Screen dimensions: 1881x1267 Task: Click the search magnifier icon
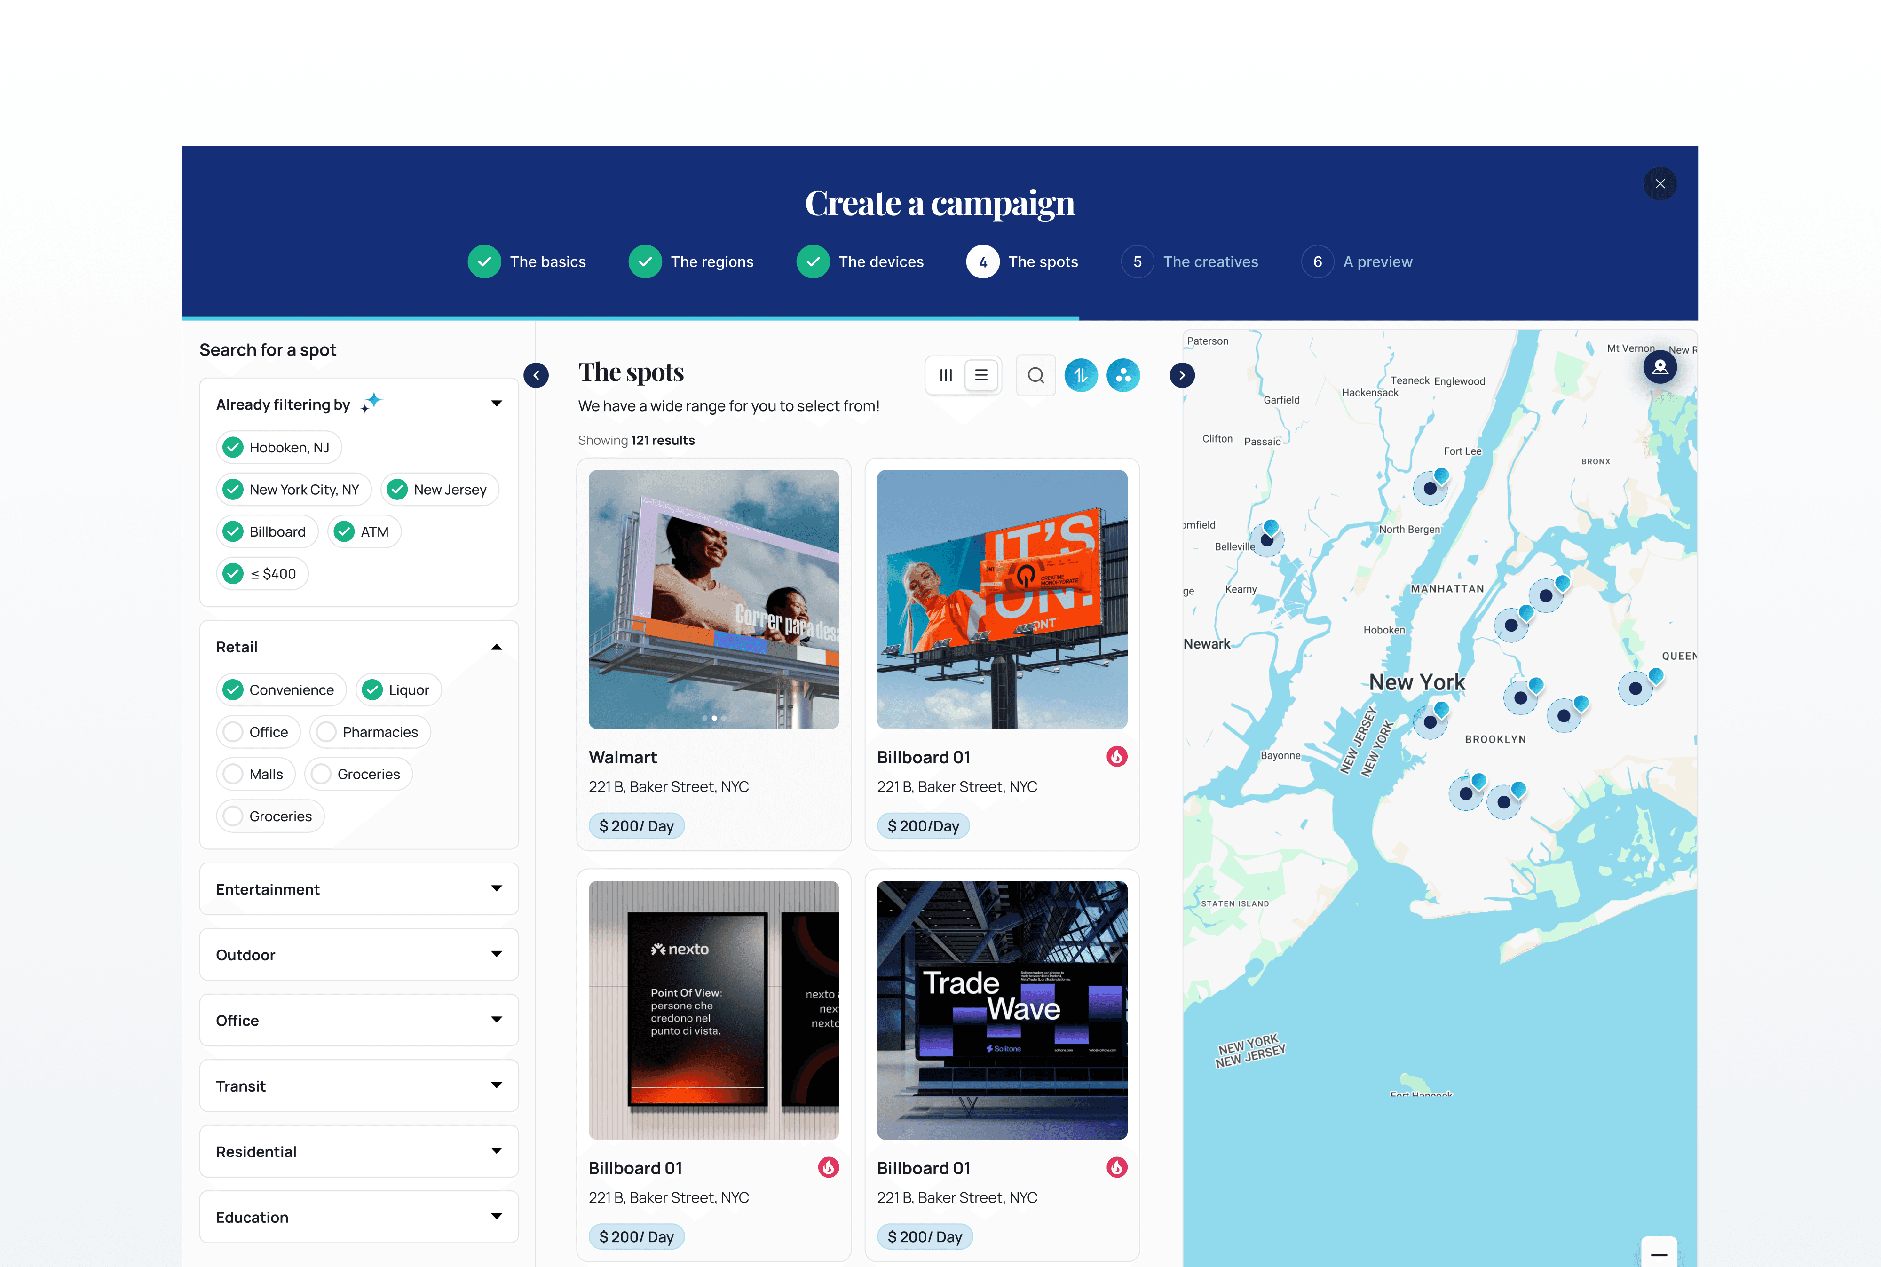click(x=1035, y=375)
